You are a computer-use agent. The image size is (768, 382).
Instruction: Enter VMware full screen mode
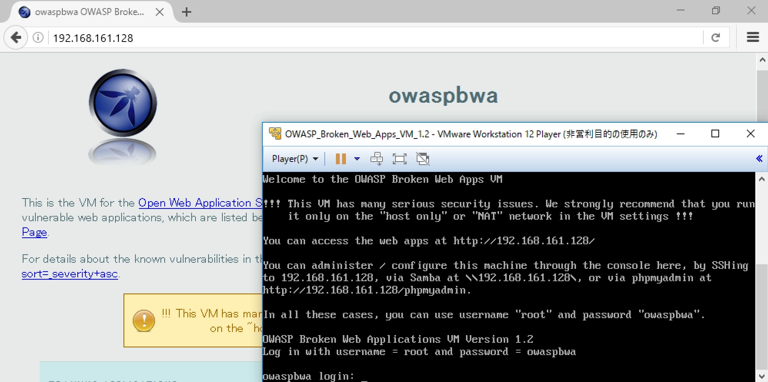point(399,159)
